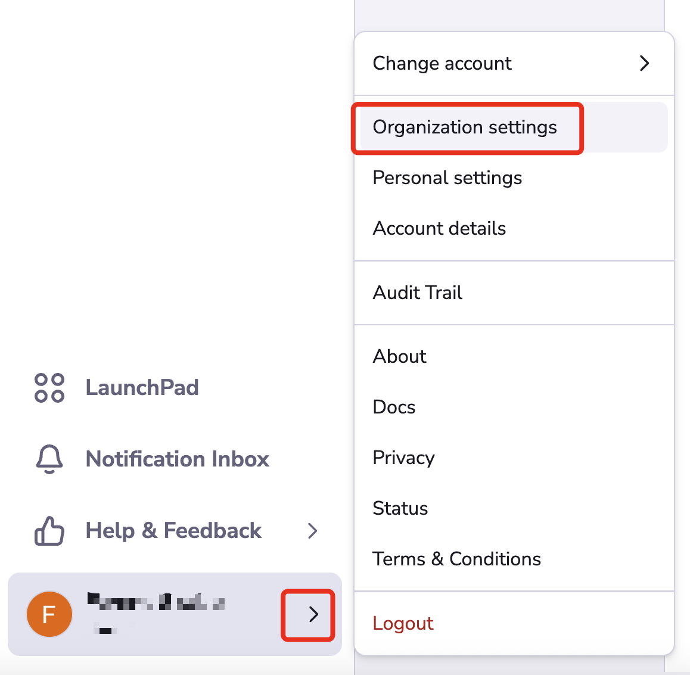Expand the account options chevron
This screenshot has height=675, width=690.
coord(307,615)
